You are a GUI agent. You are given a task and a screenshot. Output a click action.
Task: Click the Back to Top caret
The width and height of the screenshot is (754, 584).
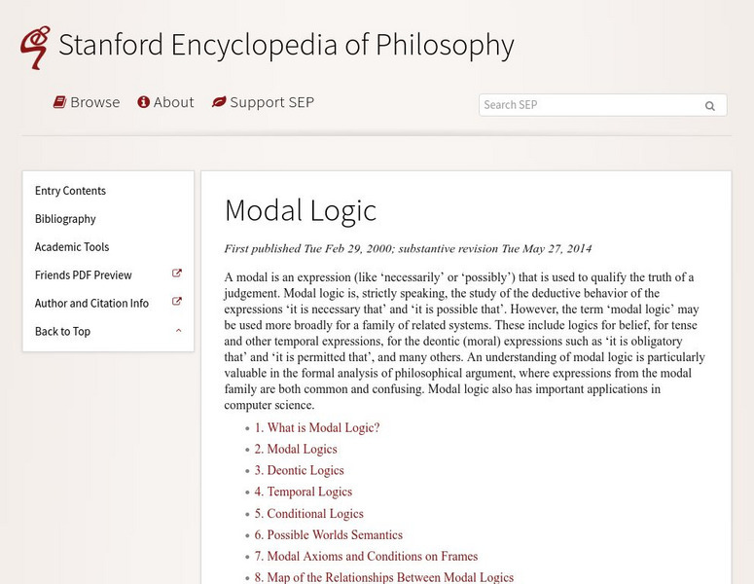pos(178,331)
